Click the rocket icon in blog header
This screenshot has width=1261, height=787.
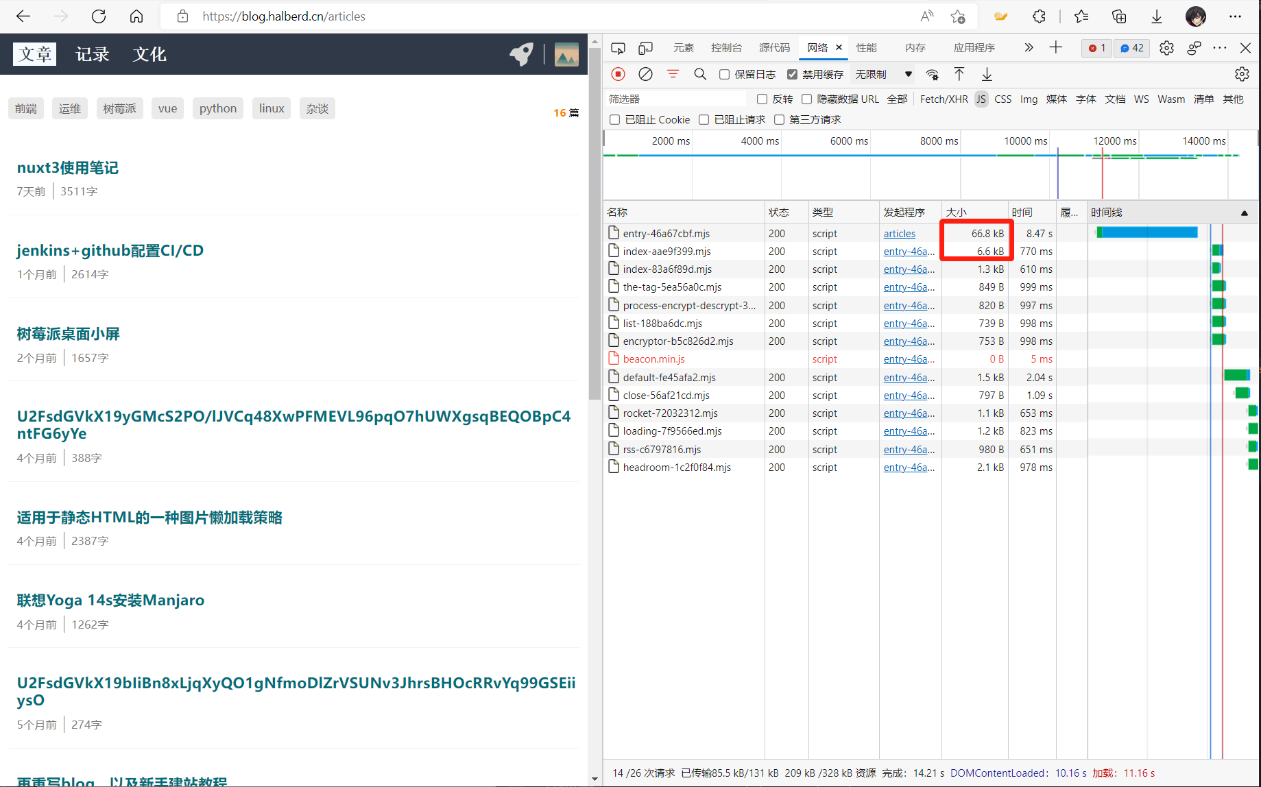click(521, 54)
